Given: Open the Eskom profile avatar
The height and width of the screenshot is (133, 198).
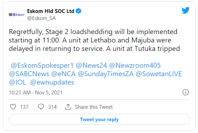Looking at the screenshot, I should coord(17,14).
